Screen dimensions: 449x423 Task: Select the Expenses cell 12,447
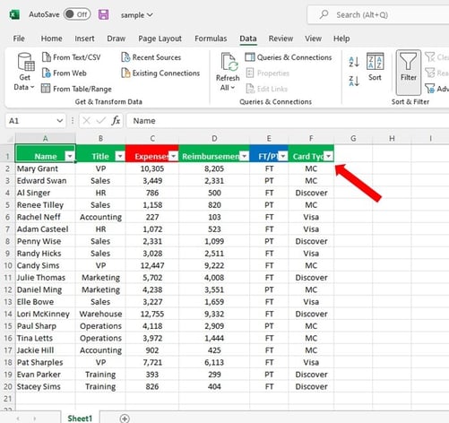click(x=152, y=265)
